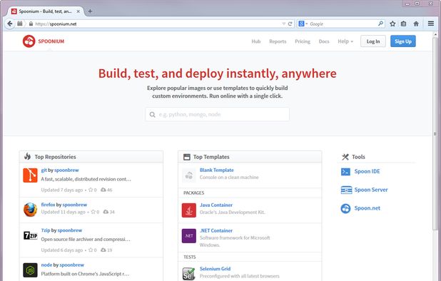Open the Reports nav item
The image size is (441, 281).
click(278, 41)
